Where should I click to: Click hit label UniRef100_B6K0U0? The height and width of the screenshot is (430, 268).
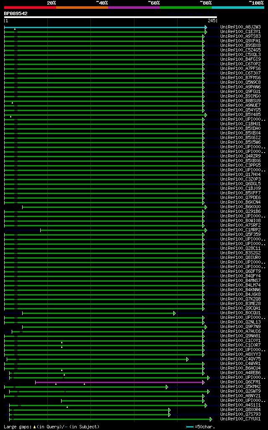point(241,207)
